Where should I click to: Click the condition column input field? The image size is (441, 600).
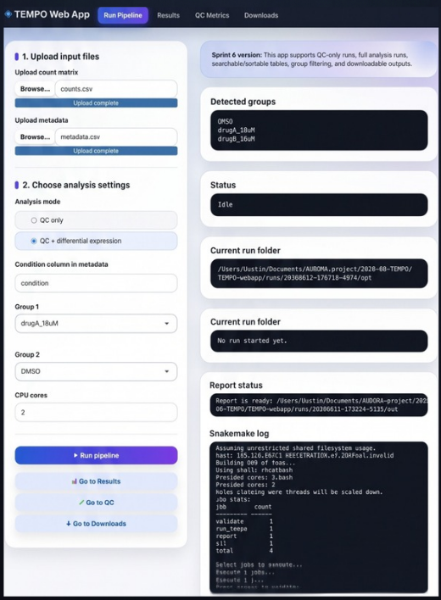click(96, 283)
